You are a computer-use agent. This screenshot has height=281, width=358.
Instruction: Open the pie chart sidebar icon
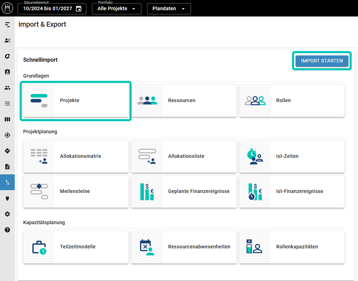click(7, 56)
